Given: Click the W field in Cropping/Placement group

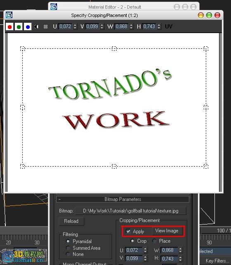Looking at the screenshot, I should [169, 250].
